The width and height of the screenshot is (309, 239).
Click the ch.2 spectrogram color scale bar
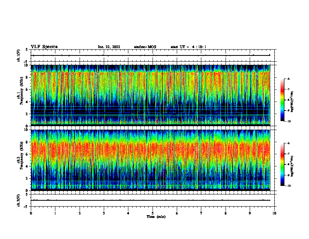(282, 164)
